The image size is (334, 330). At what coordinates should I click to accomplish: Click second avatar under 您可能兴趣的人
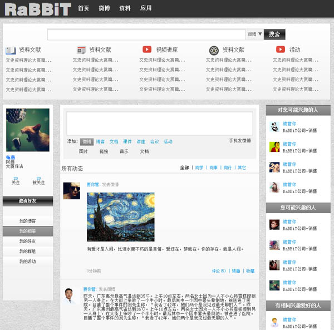pyautogui.click(x=274, y=245)
